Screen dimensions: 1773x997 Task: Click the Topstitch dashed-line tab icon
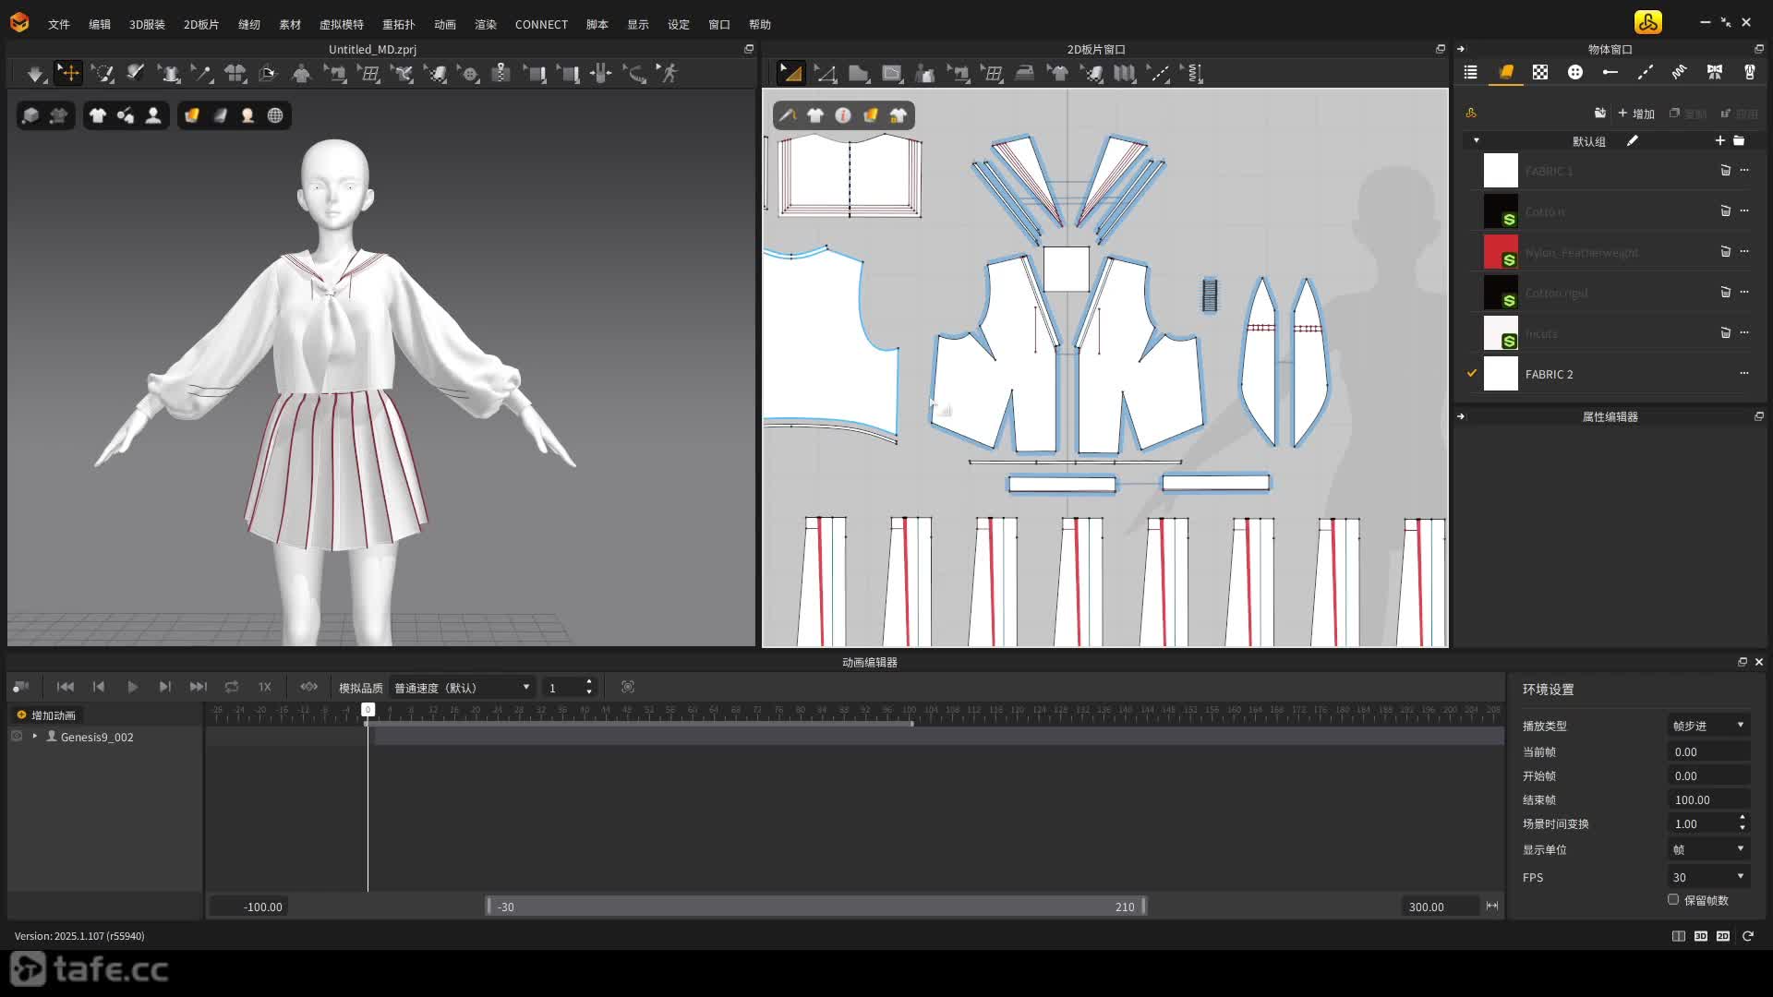(x=1645, y=72)
